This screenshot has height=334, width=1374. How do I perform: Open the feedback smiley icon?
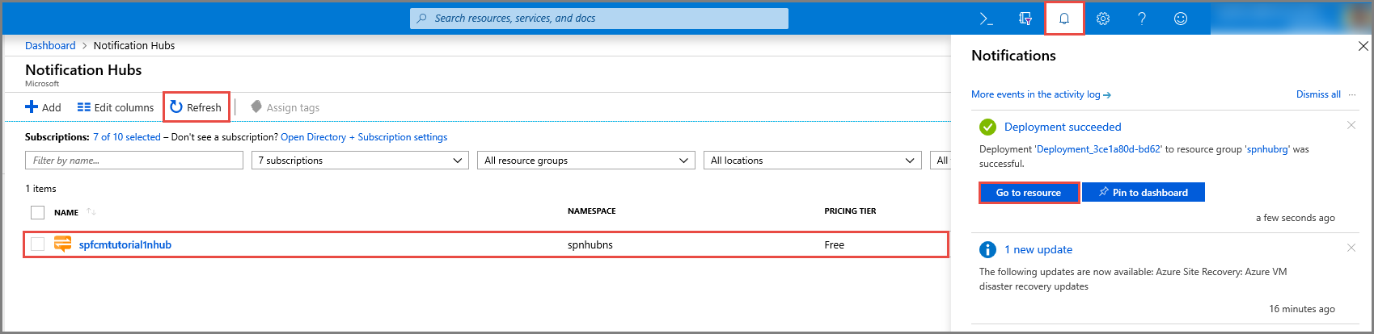pyautogui.click(x=1181, y=19)
